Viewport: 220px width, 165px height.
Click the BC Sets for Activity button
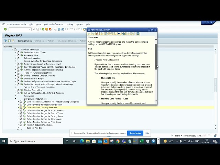pyautogui.click(x=44, y=41)
